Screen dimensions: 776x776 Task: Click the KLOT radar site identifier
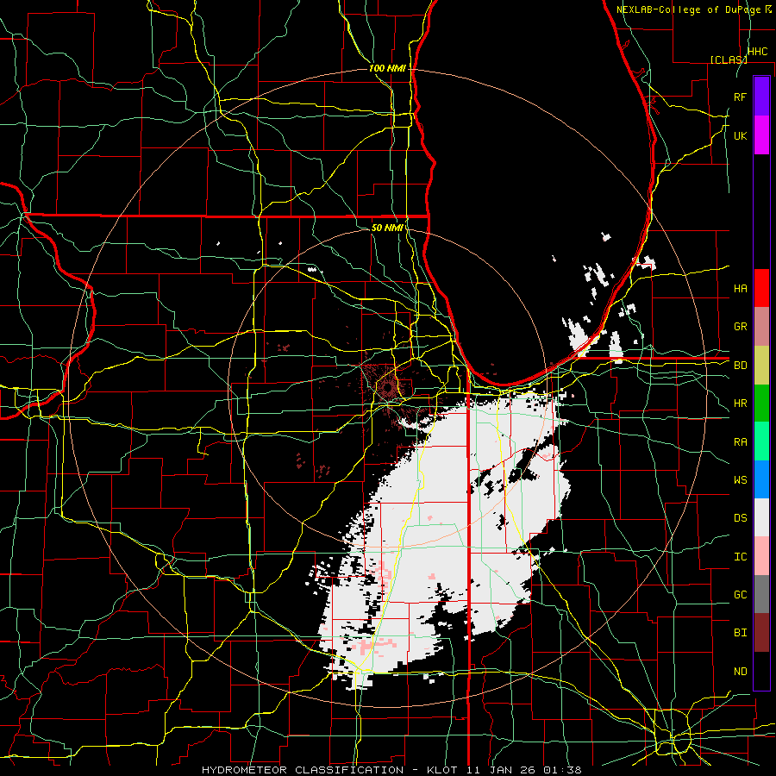point(440,770)
